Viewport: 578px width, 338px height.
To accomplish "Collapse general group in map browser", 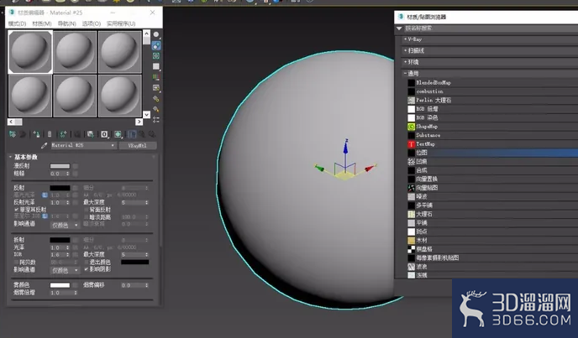I will pos(406,73).
